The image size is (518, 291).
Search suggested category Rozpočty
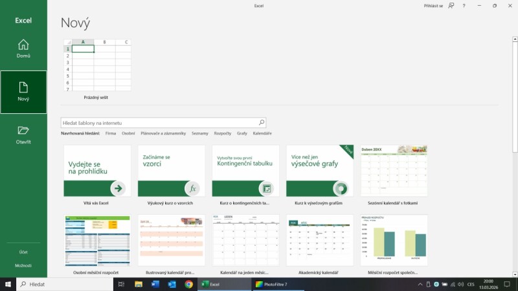coord(223,133)
